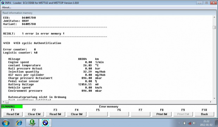Click the vertical scrollbar up arrow

tap(214, 17)
